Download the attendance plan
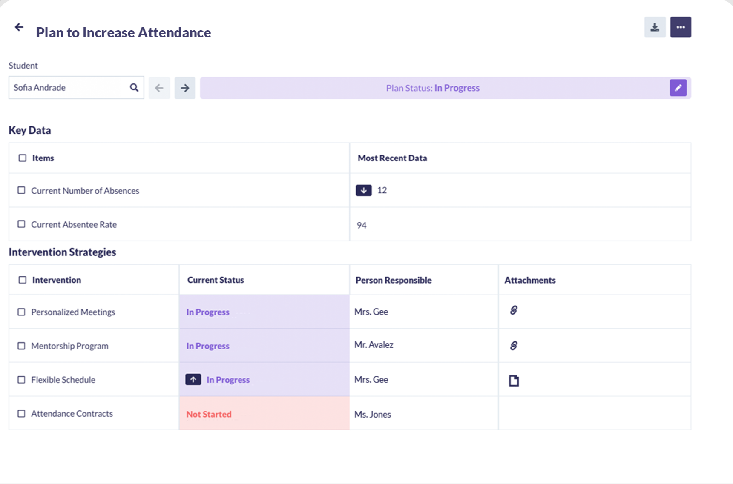The width and height of the screenshot is (733, 484). tap(655, 27)
